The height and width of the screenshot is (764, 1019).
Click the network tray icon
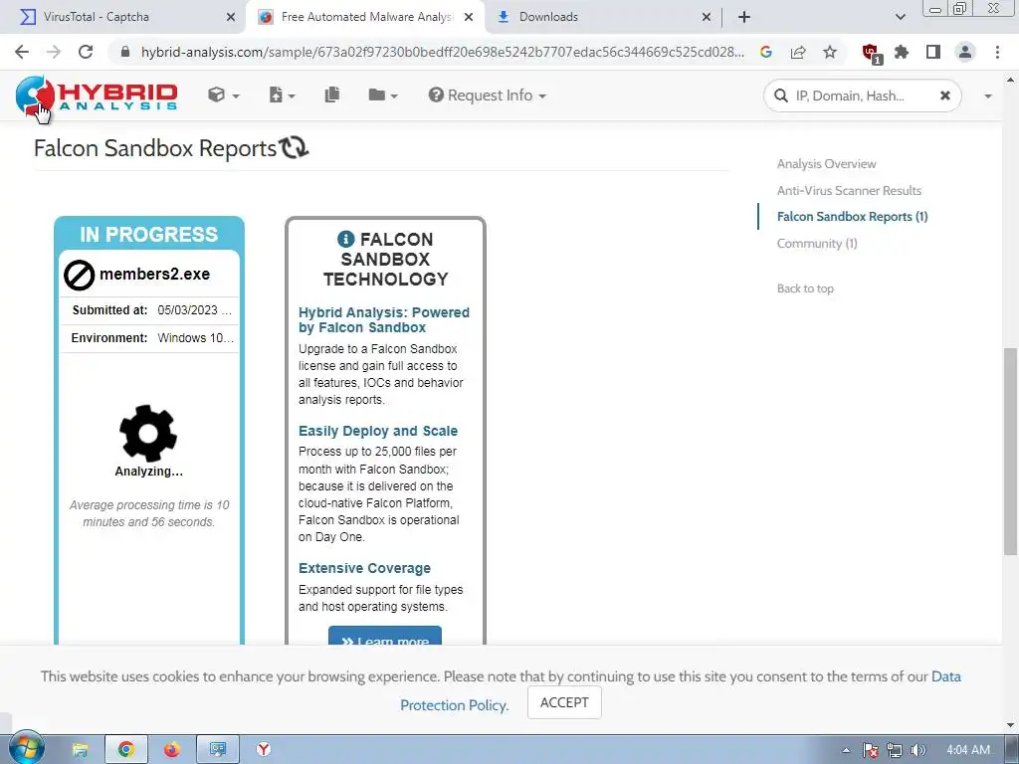pos(895,750)
